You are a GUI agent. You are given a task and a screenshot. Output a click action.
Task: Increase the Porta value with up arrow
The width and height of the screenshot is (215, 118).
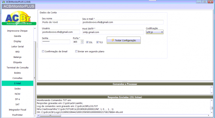tap(82, 41)
